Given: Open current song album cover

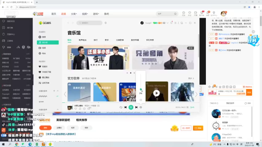Looking at the screenshot, I should (70, 107).
